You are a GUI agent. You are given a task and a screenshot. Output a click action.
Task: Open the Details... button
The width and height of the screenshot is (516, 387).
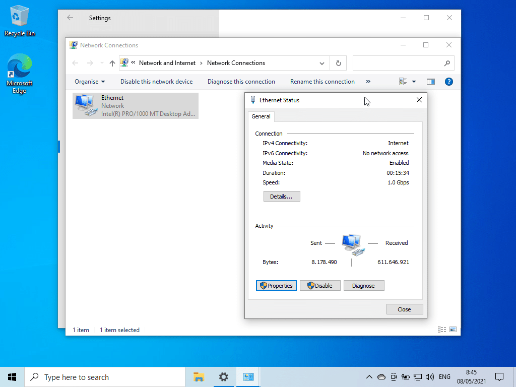tap(282, 197)
